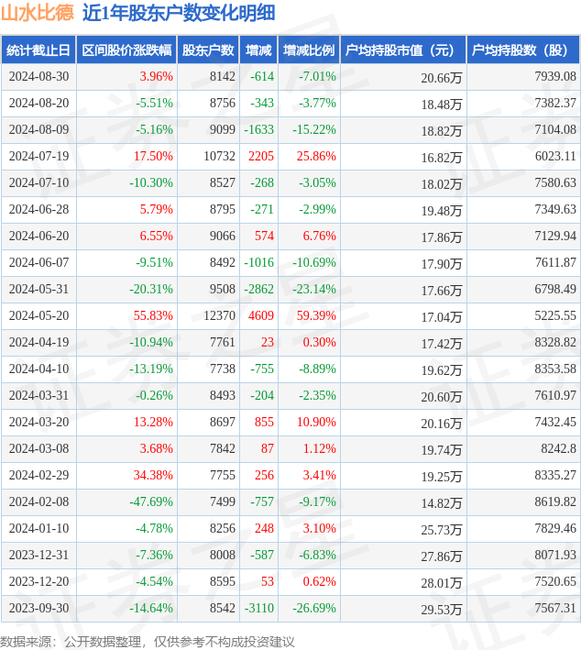Click the 山水比德 stock name in title
Viewport: 581px width, 650px height.
pyautogui.click(x=38, y=13)
